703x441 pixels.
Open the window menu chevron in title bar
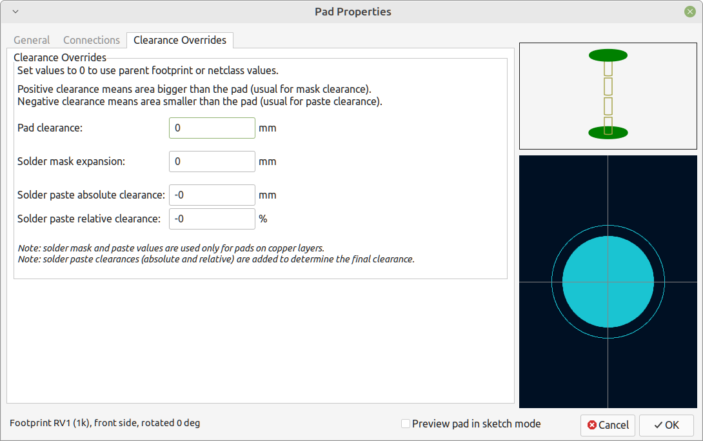15,12
